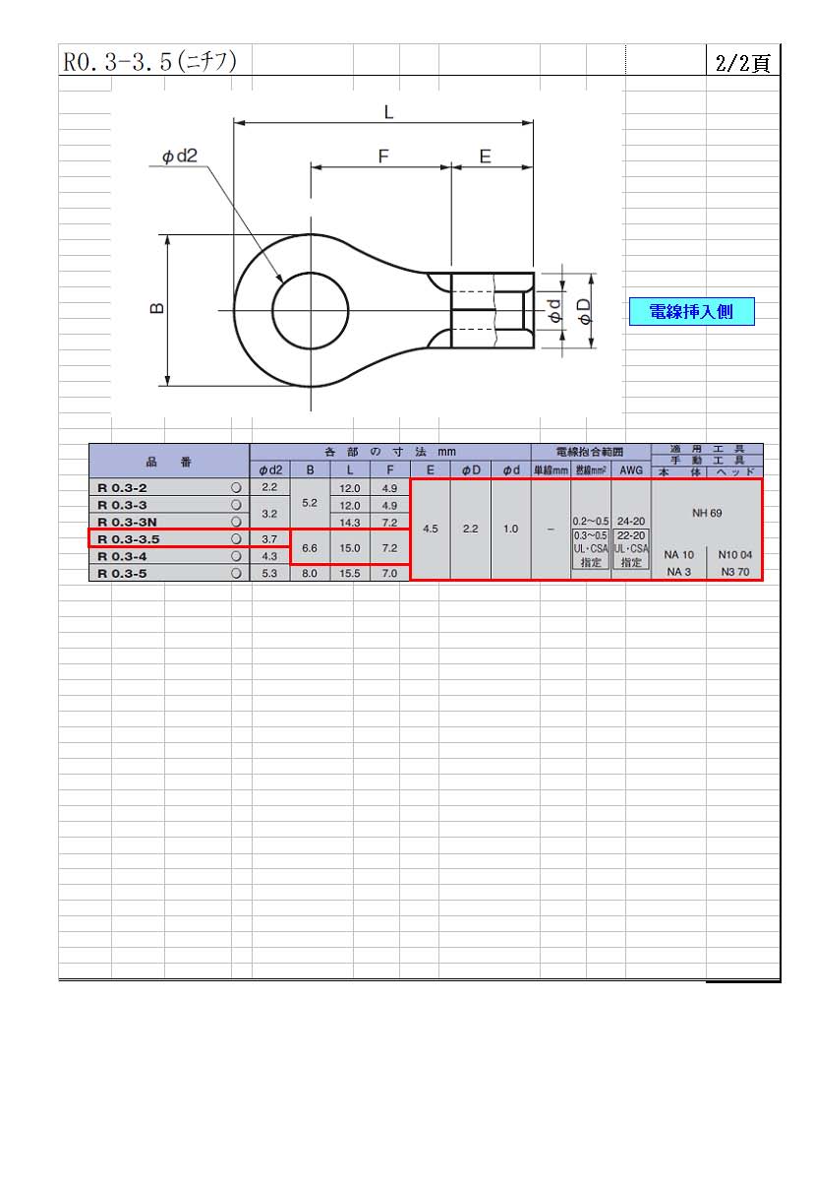Select the part number R 0.3-5
Image resolution: width=813 pixels, height=1186 pixels.
coord(122,572)
